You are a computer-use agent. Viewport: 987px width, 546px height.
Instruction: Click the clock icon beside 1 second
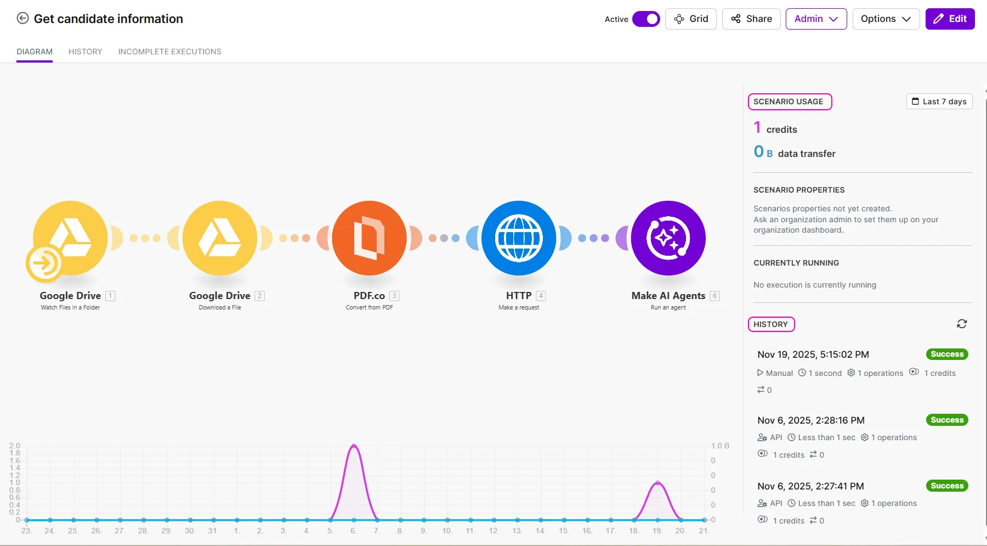click(x=802, y=373)
